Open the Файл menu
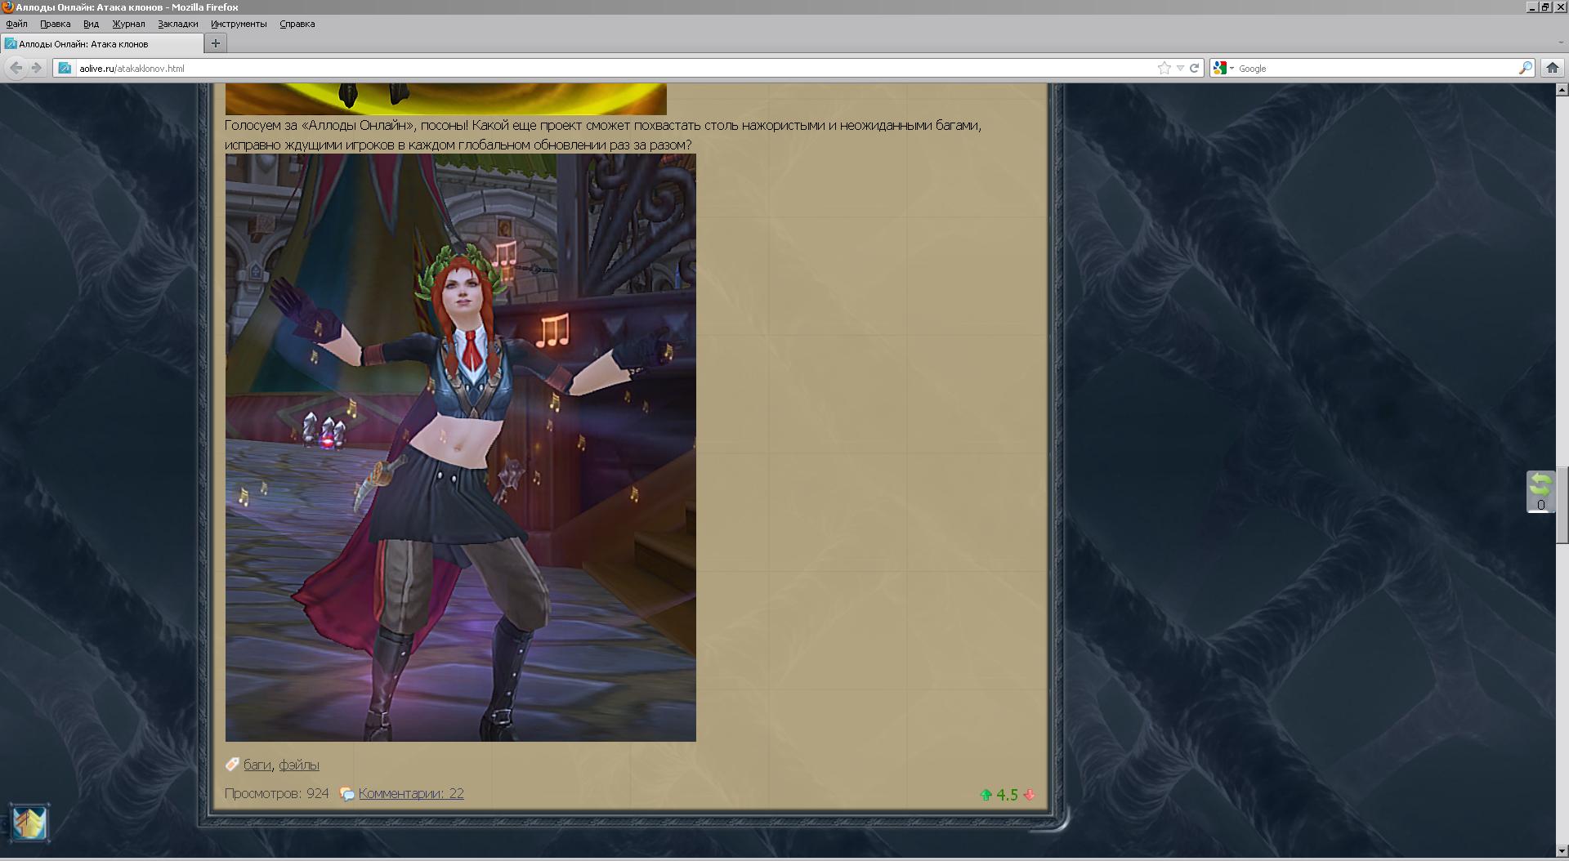Image resolution: width=1569 pixels, height=861 pixels. pyautogui.click(x=16, y=24)
